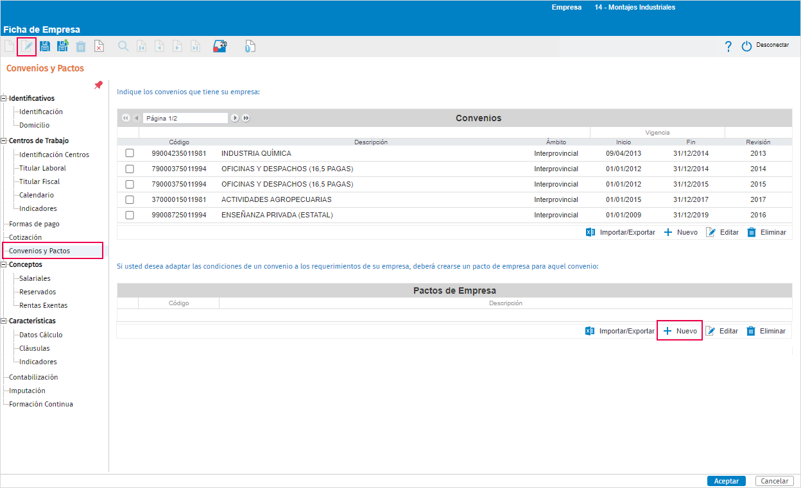Click the toolbar last record arrow icon
This screenshot has width=801, height=488.
point(195,46)
